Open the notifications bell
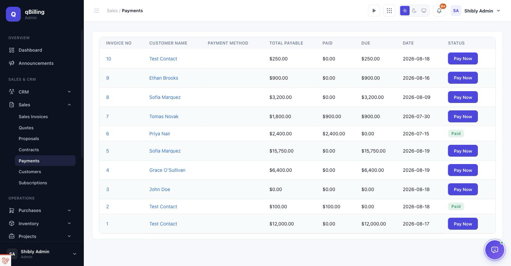The height and width of the screenshot is (266, 511). pos(439,11)
